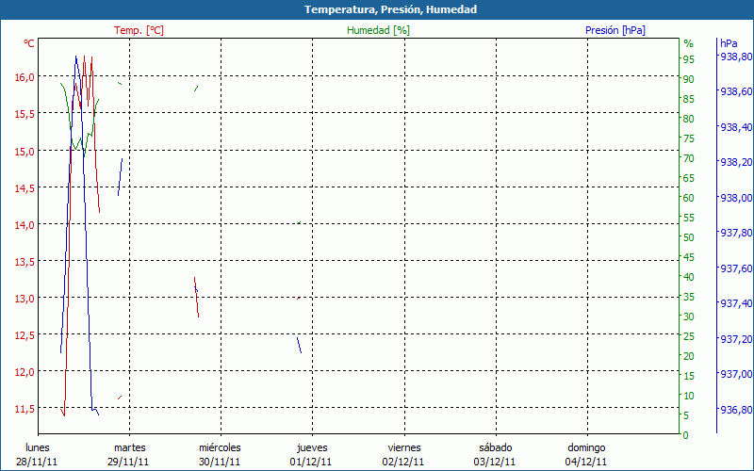Viewport: 754px width, 471px height.
Task: Select the green Humedad [%] legend label
Action: point(378,30)
